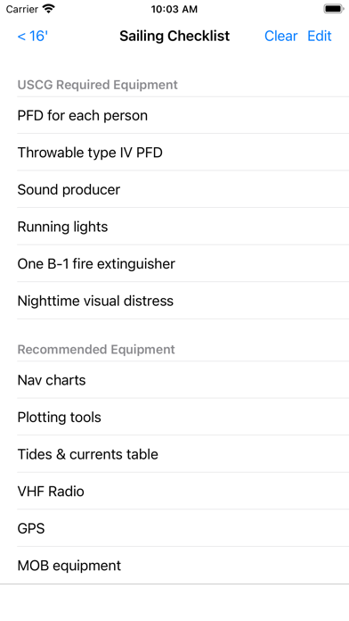Tap the Recommended Equipment section header
349x621 pixels.
click(x=96, y=350)
